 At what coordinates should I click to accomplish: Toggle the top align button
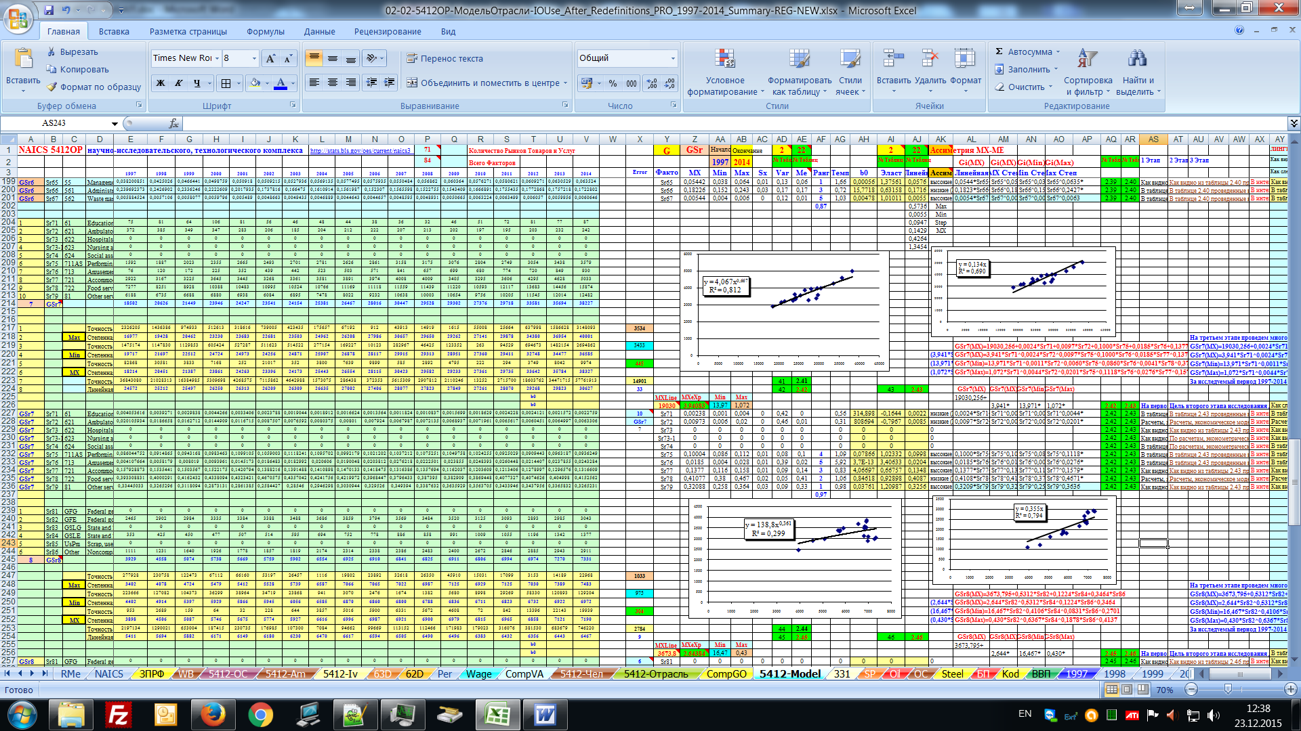point(314,59)
